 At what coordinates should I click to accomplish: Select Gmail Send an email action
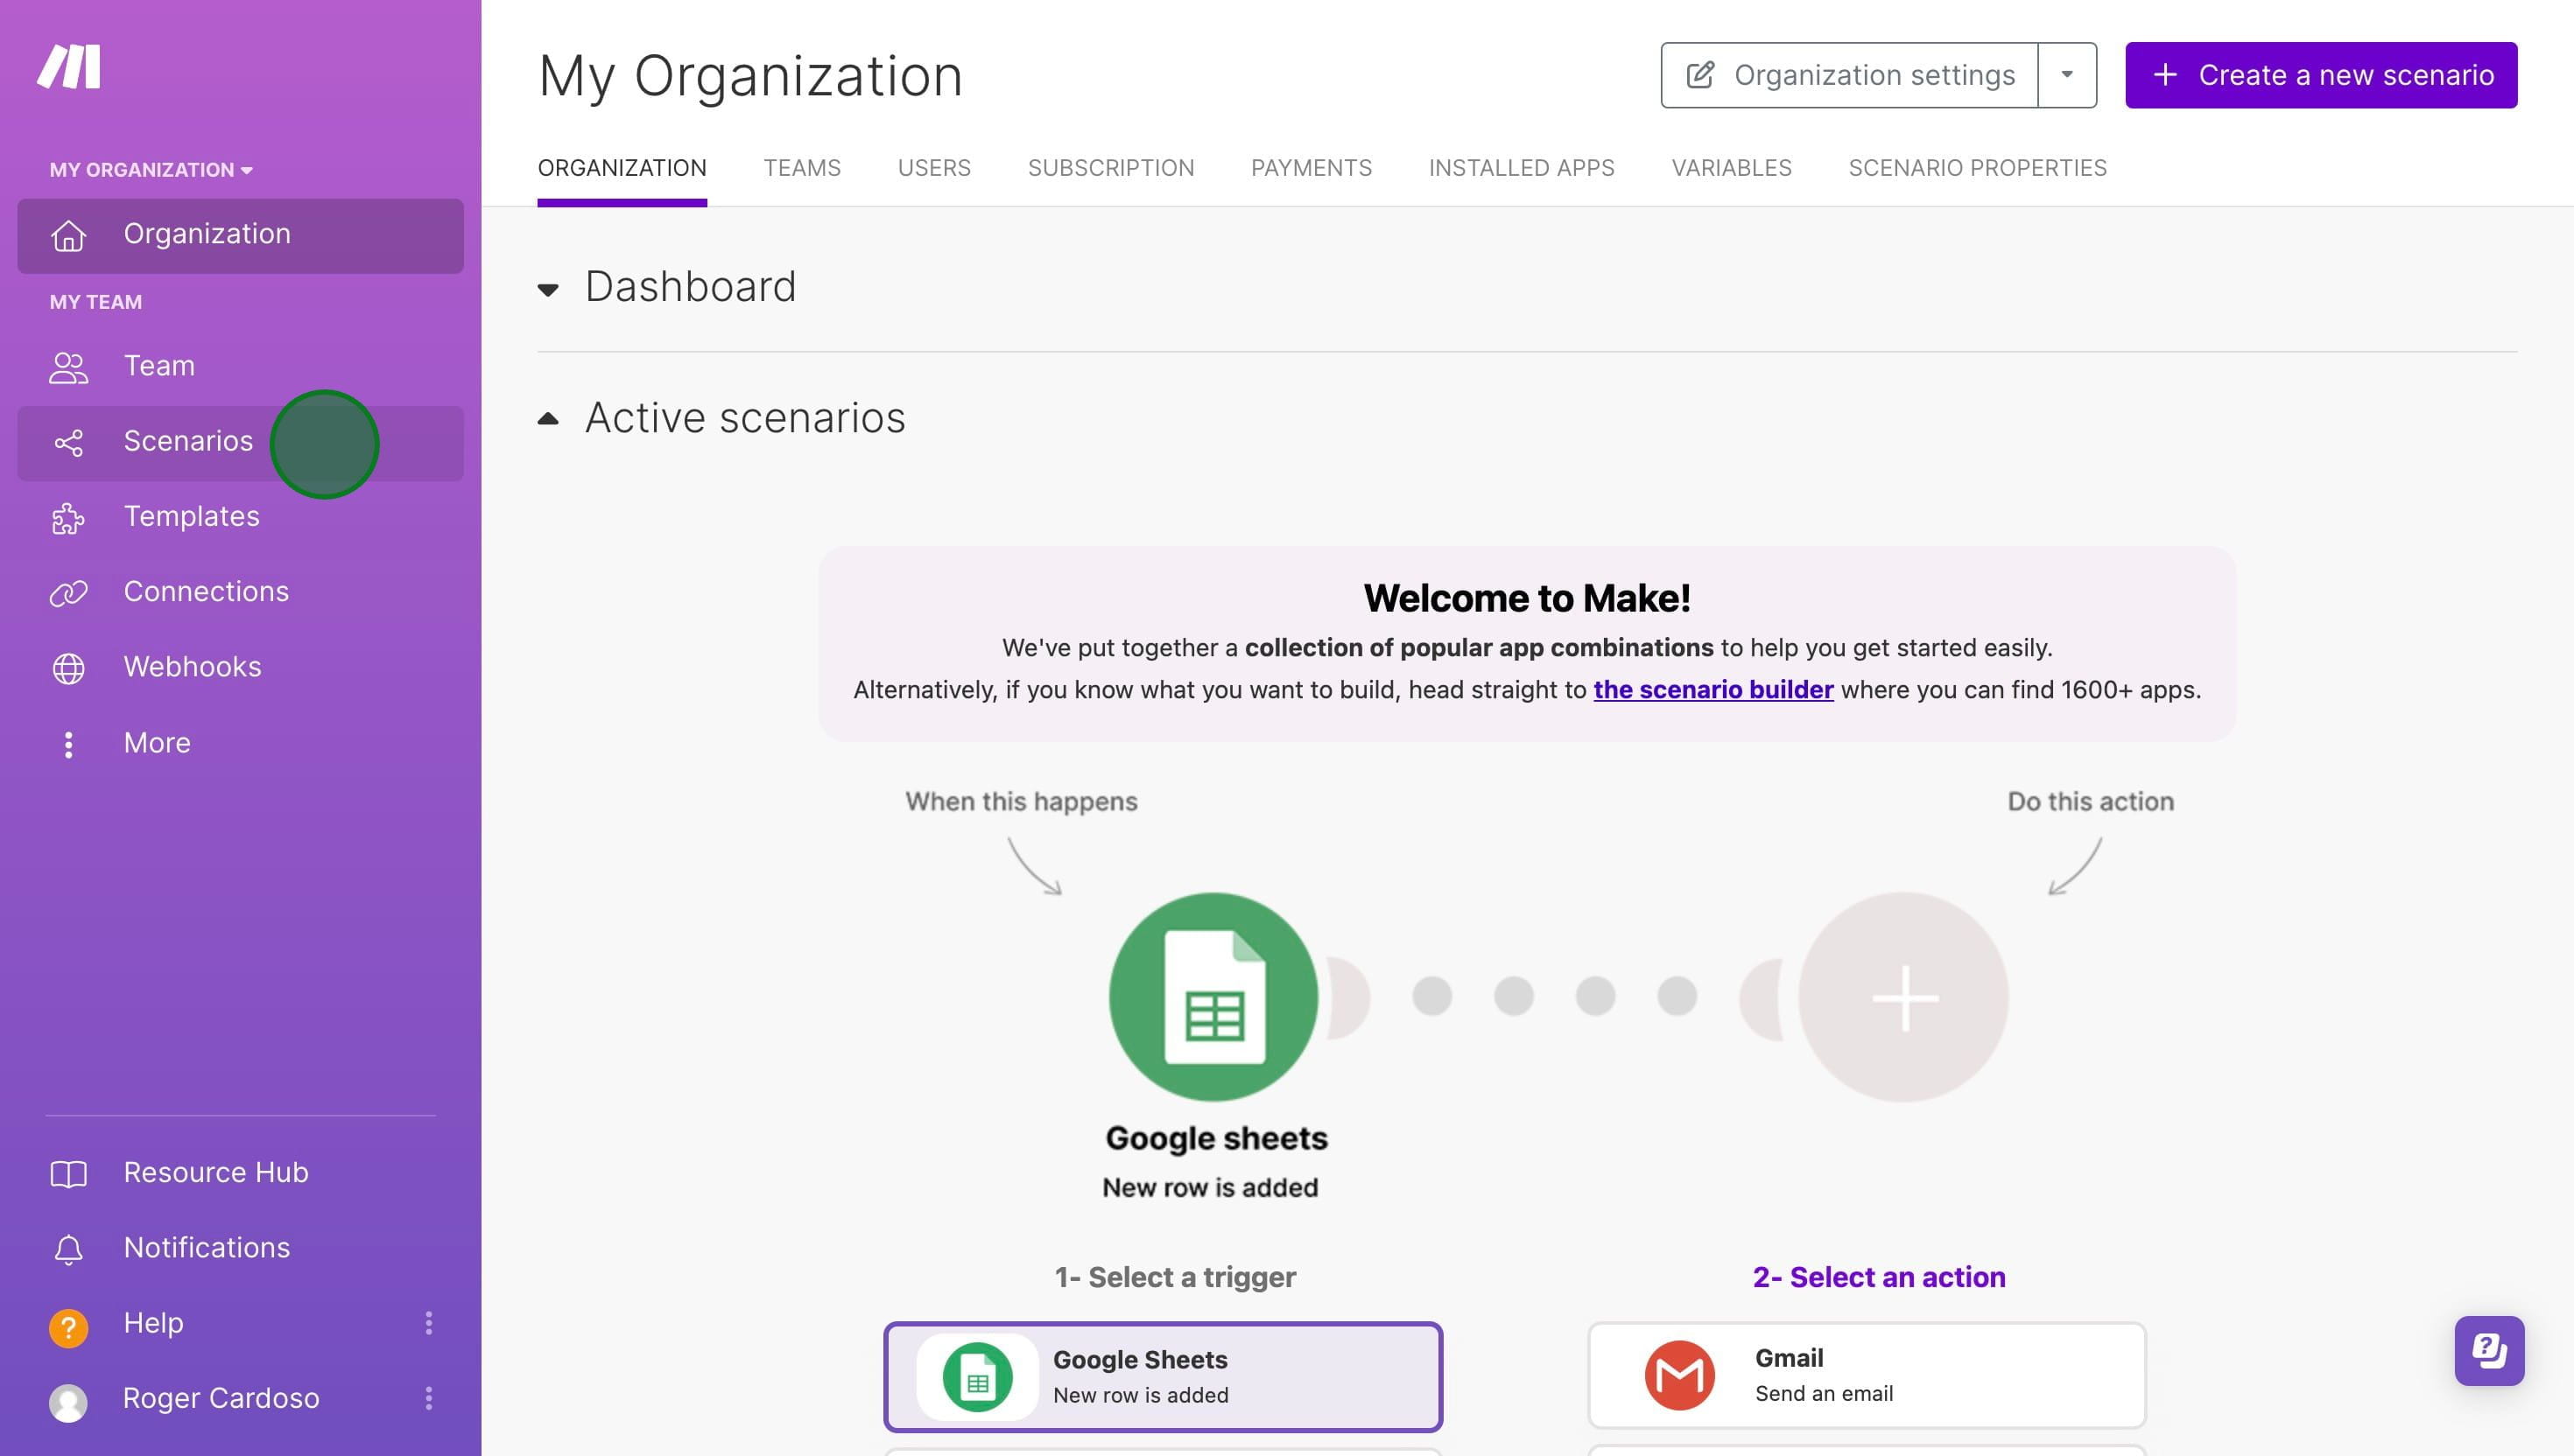coord(1867,1375)
